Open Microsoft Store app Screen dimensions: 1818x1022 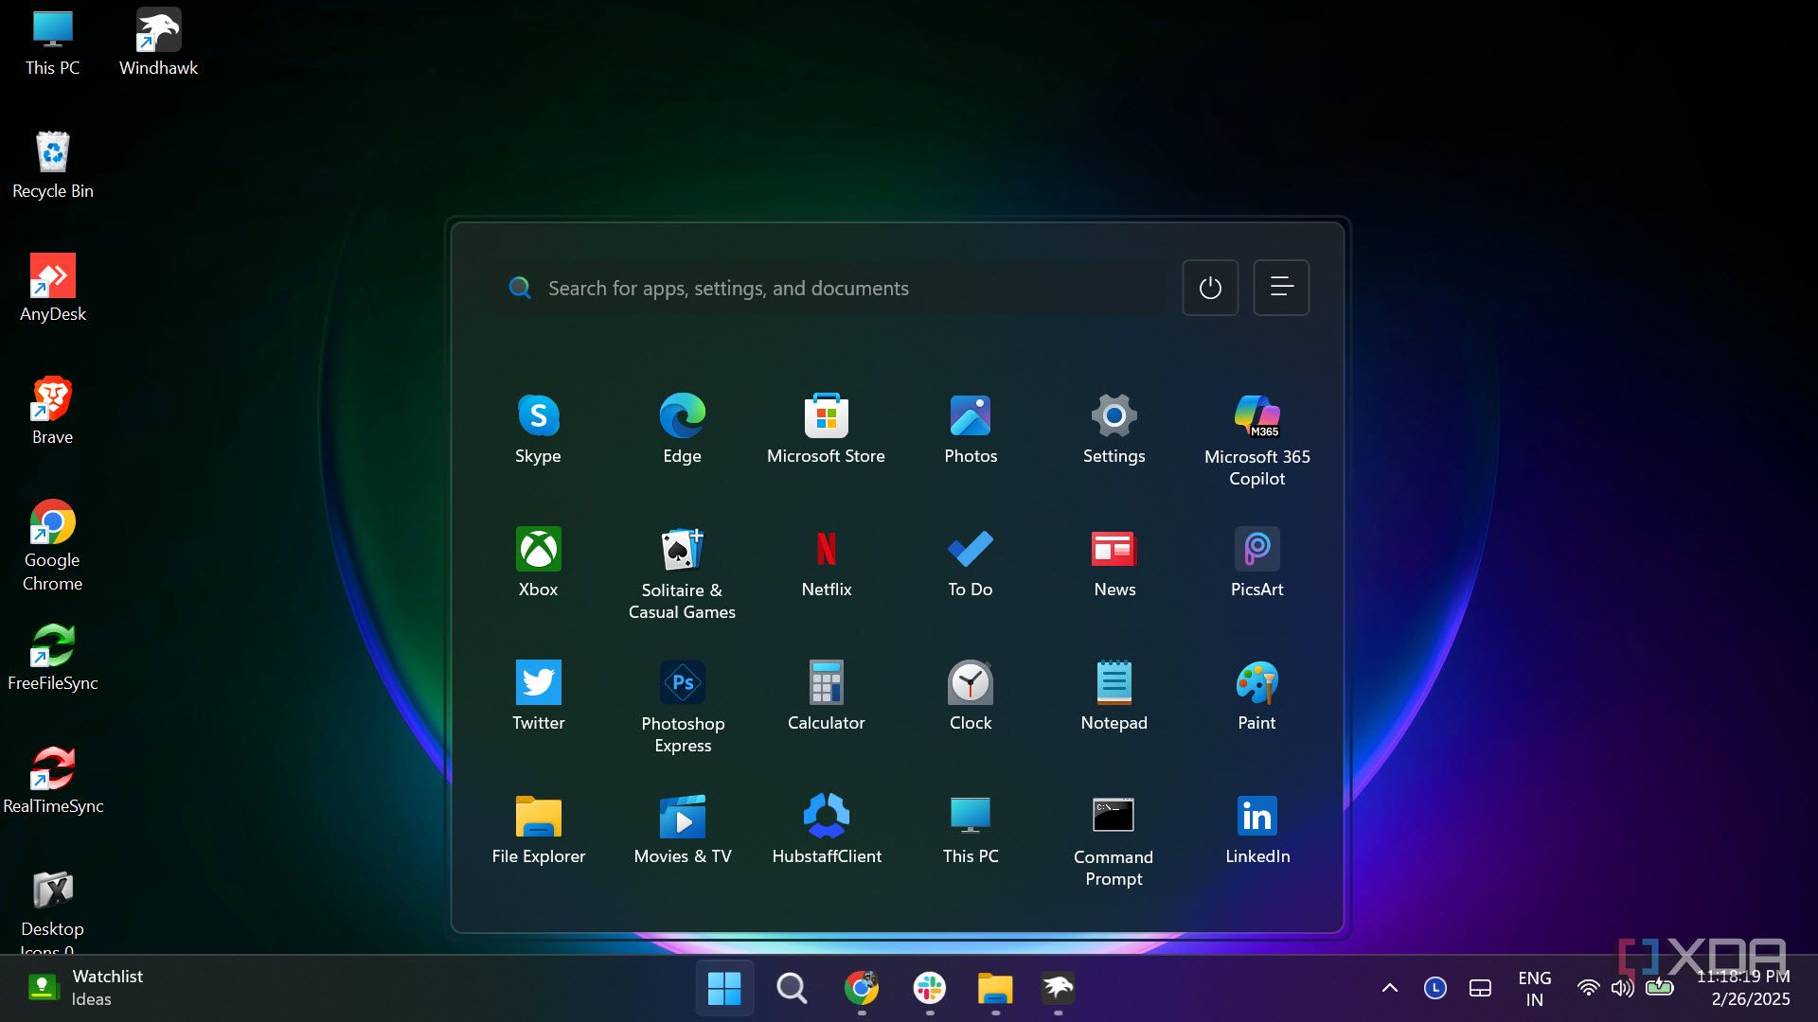pyautogui.click(x=826, y=429)
